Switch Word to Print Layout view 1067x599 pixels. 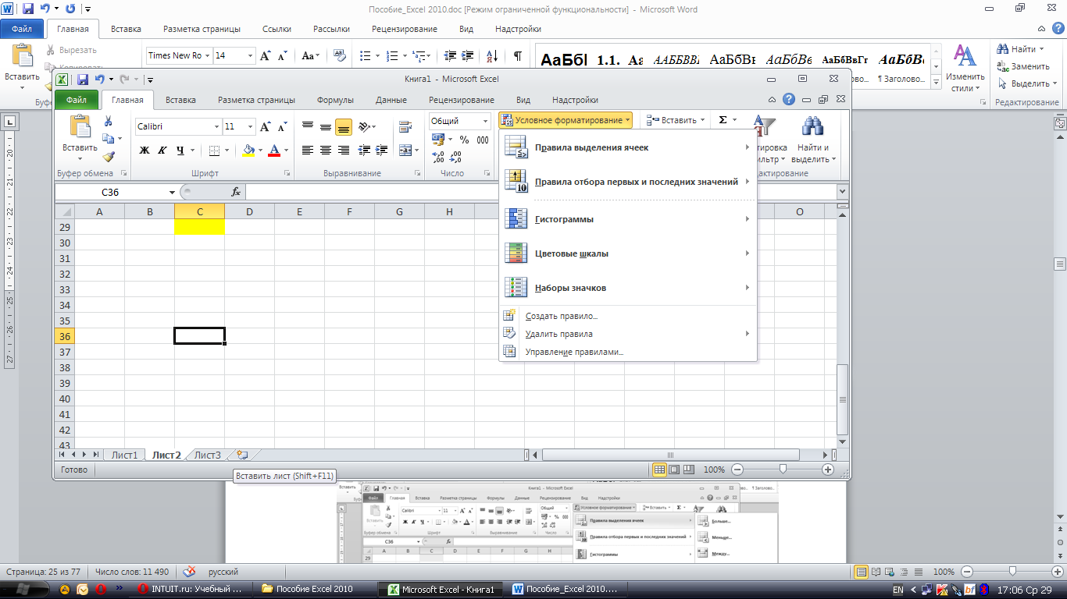point(862,572)
